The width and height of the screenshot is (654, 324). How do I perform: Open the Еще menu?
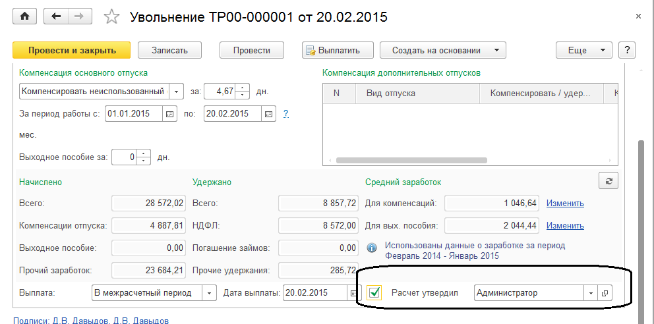pos(584,50)
